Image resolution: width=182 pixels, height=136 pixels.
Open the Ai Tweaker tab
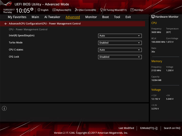[52, 17]
